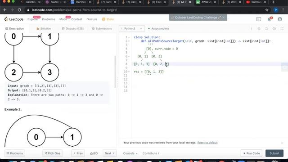Open the Chrome three-dot menu
This screenshot has height=162, width=288.
(283, 10)
